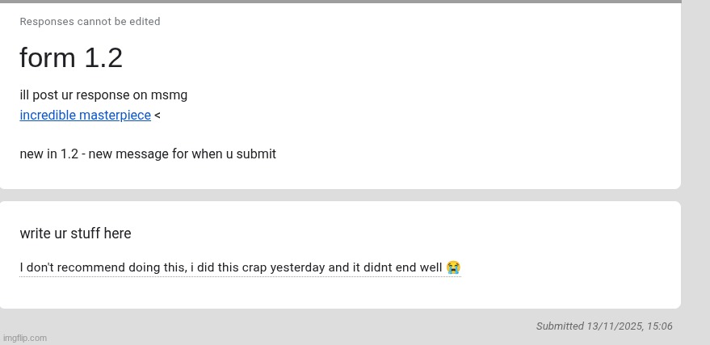This screenshot has width=710, height=345.
Task: Click the word "submit" in the description
Action: coord(257,154)
